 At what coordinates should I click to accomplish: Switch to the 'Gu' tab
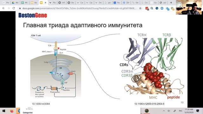154,3
